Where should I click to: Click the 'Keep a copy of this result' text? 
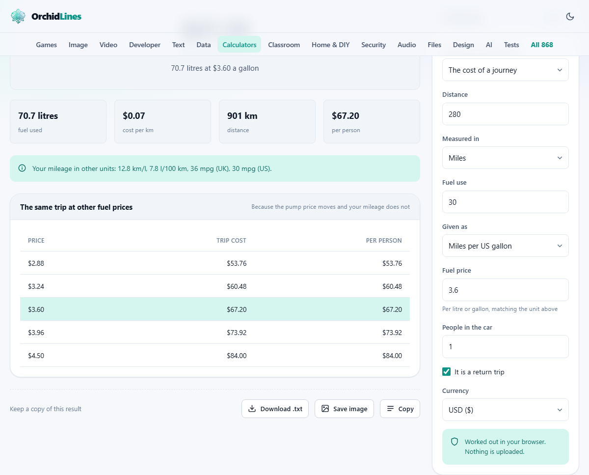point(46,409)
